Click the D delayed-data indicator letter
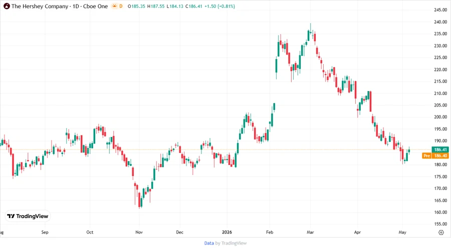Viewport: 451px width, 249px height. pos(121,6)
